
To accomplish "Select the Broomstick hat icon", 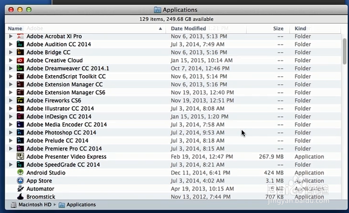I will (20, 197).
